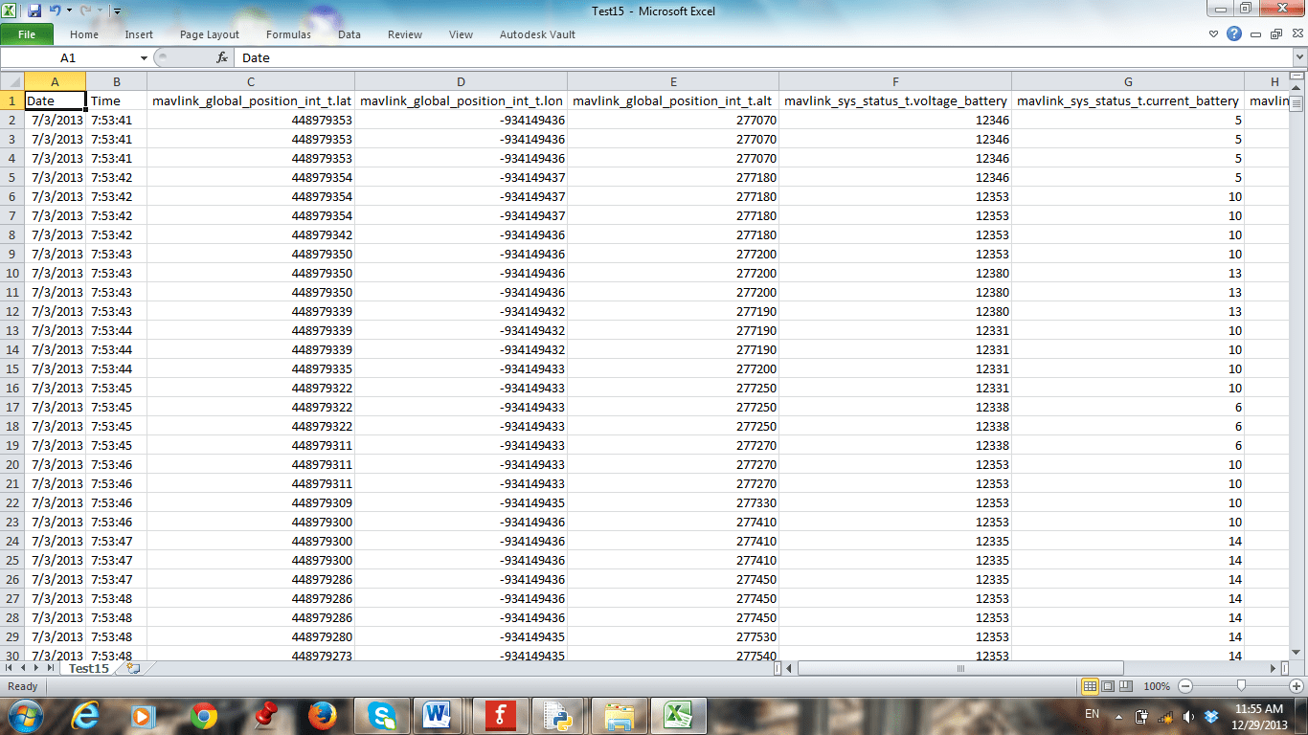
Task: Click the horizontal scrollbar right arrow
Action: (x=1273, y=668)
